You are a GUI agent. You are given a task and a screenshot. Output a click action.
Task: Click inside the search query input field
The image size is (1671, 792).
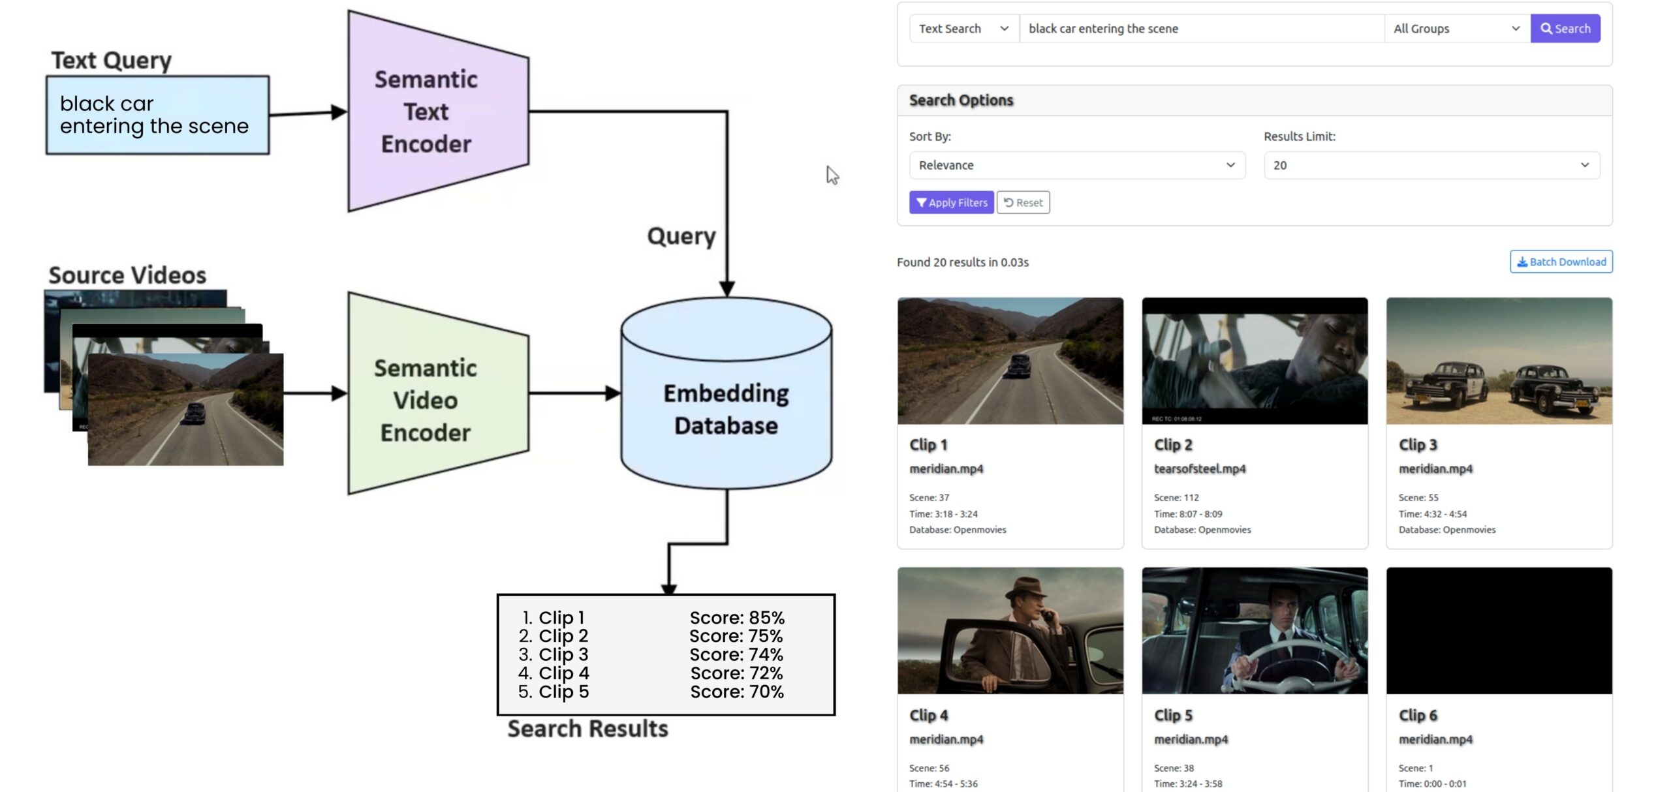(1201, 28)
